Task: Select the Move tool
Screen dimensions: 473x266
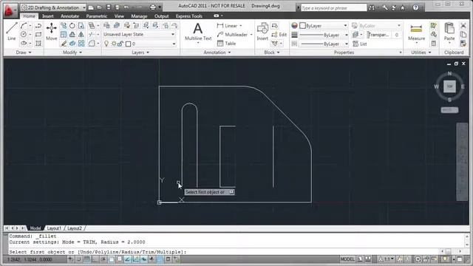Action: point(51,31)
